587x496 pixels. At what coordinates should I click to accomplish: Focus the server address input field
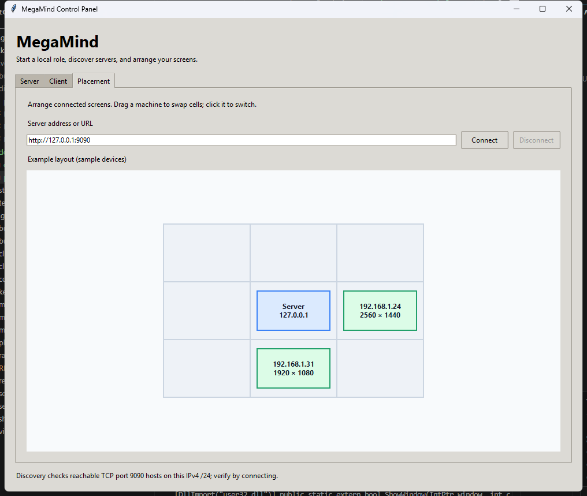tap(242, 140)
